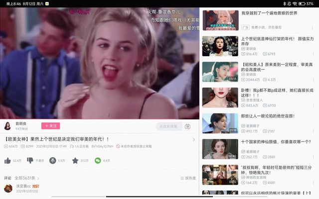The width and height of the screenshot is (319, 199).
Task: Click the 晚上8:46 clock in status bar
Action: pos(13,3)
